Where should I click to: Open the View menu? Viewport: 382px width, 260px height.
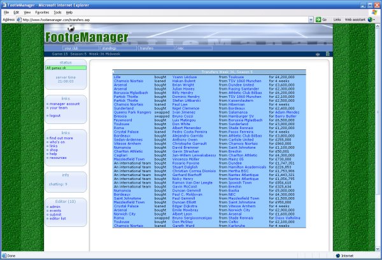(27, 13)
